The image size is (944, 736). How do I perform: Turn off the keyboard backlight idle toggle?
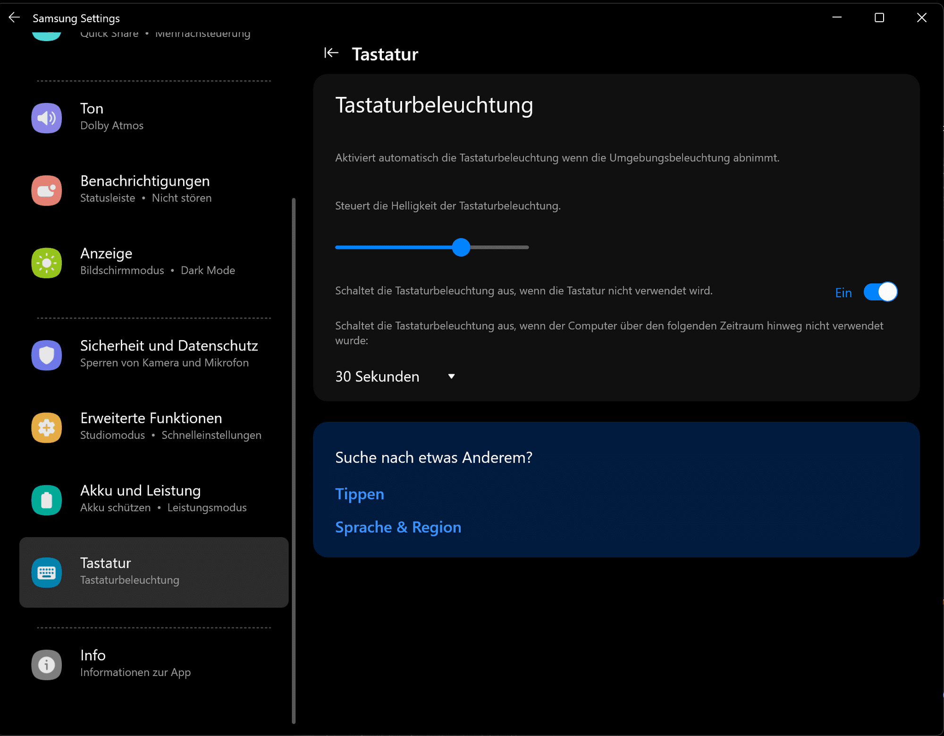880,292
